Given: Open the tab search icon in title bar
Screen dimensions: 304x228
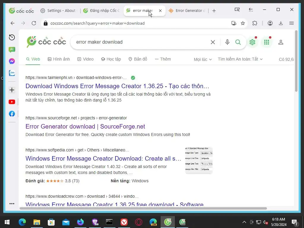Looking at the screenshot, I should (237, 9).
